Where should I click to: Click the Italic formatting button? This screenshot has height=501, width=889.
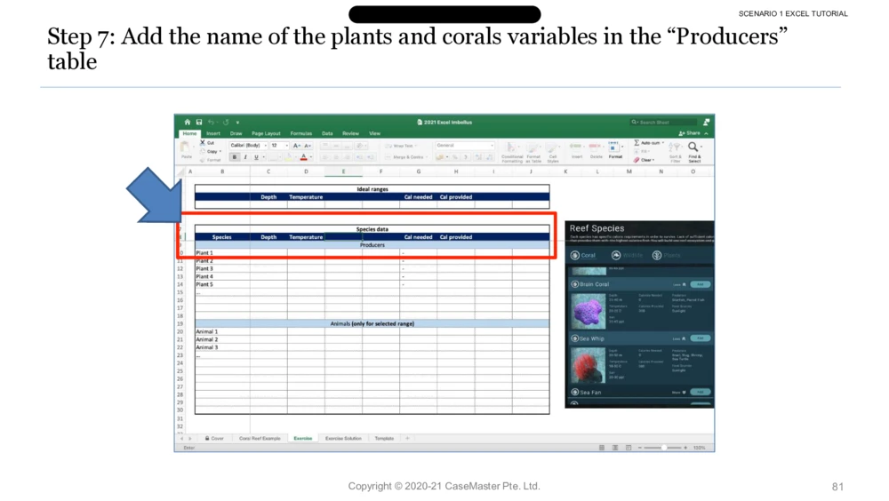coord(245,157)
